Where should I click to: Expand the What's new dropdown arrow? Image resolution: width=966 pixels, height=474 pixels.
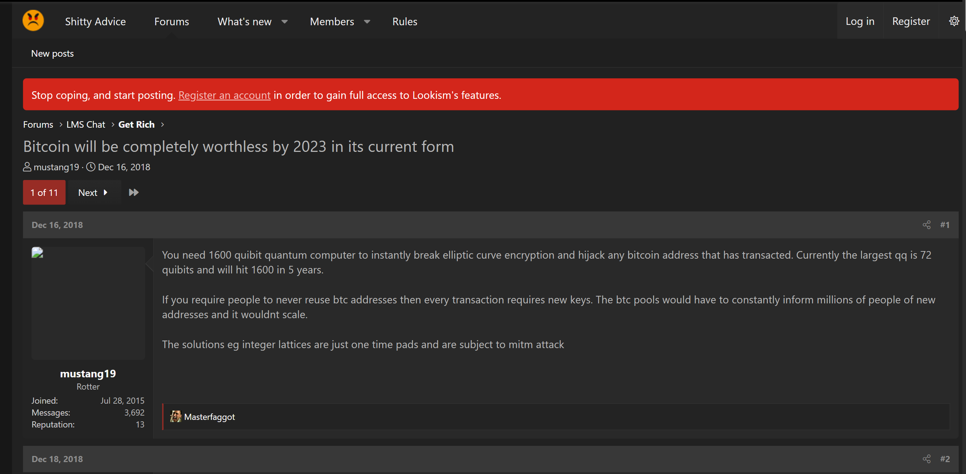284,22
